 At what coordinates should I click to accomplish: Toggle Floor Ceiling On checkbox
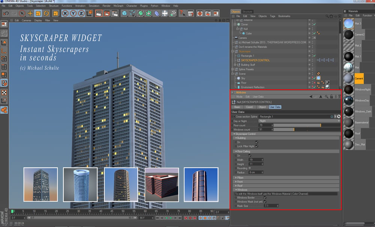[250, 155]
